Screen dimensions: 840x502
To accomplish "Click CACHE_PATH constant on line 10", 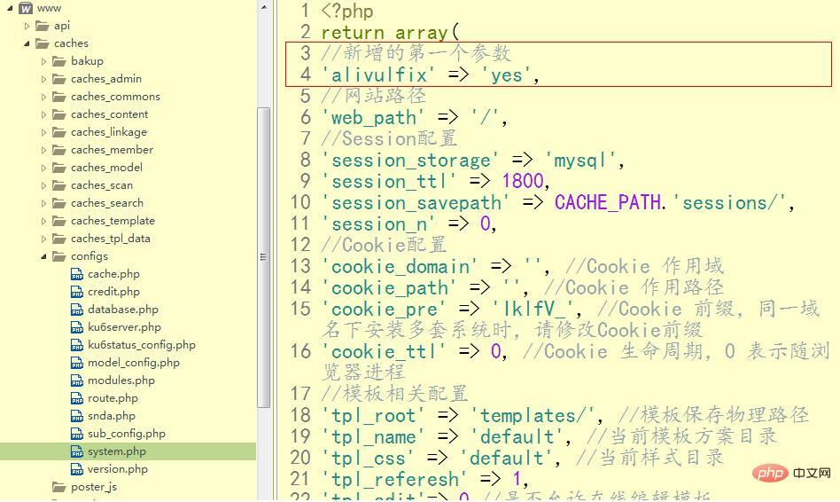I will click(608, 202).
